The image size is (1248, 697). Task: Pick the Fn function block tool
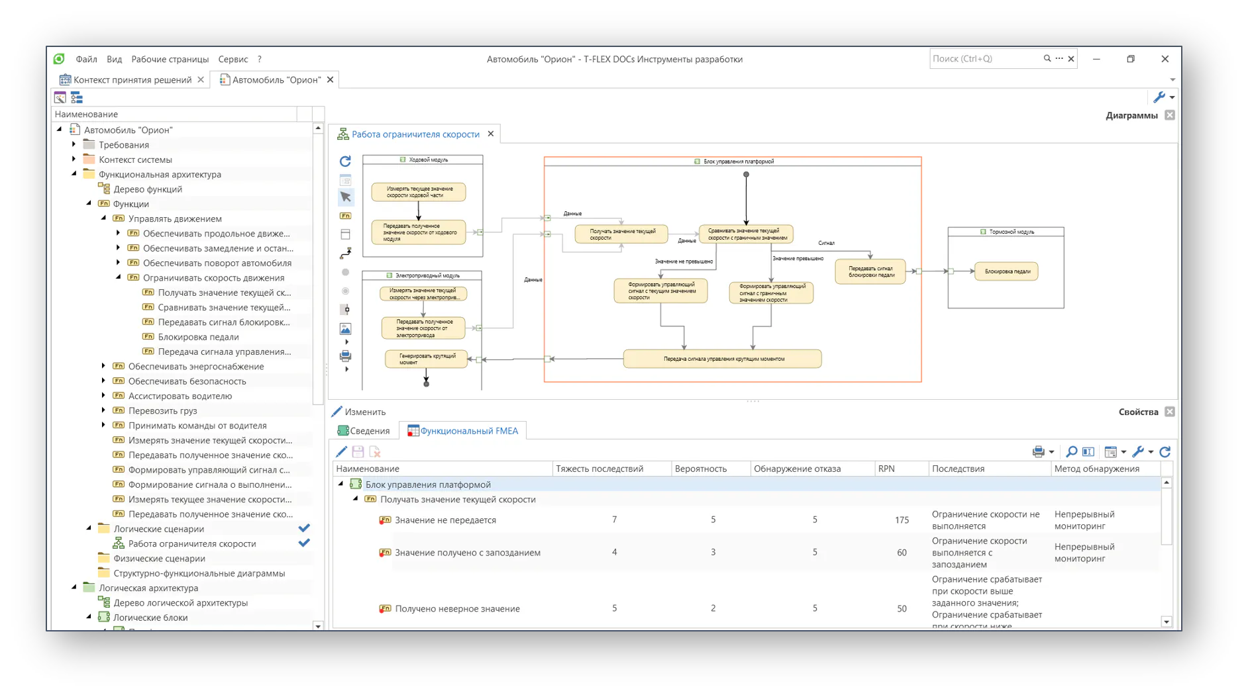(345, 216)
